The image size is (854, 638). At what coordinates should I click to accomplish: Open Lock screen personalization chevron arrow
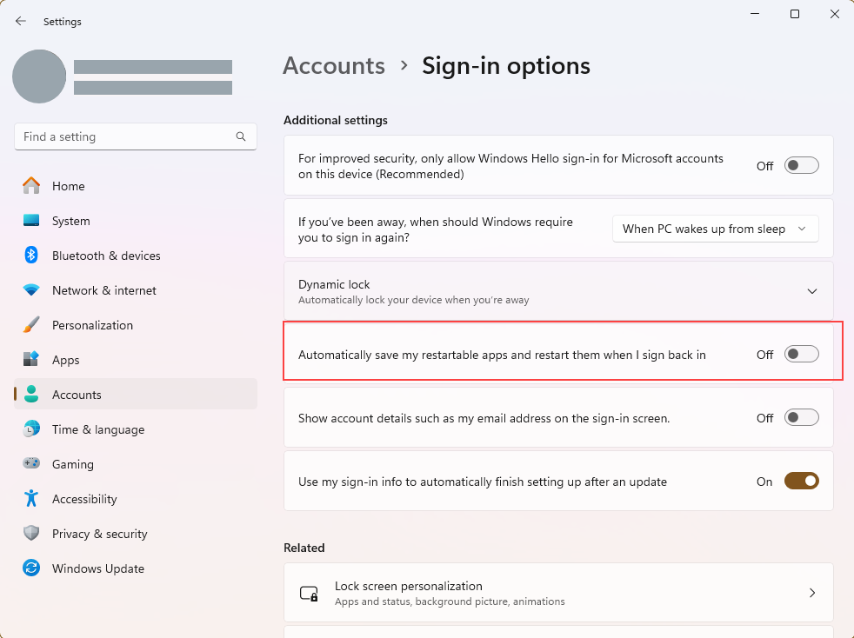811,593
